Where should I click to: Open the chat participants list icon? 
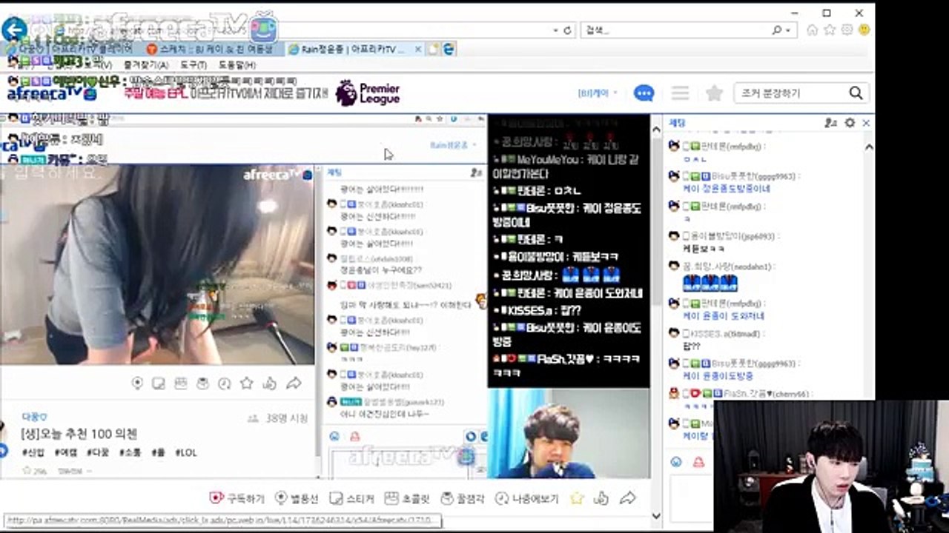830,123
